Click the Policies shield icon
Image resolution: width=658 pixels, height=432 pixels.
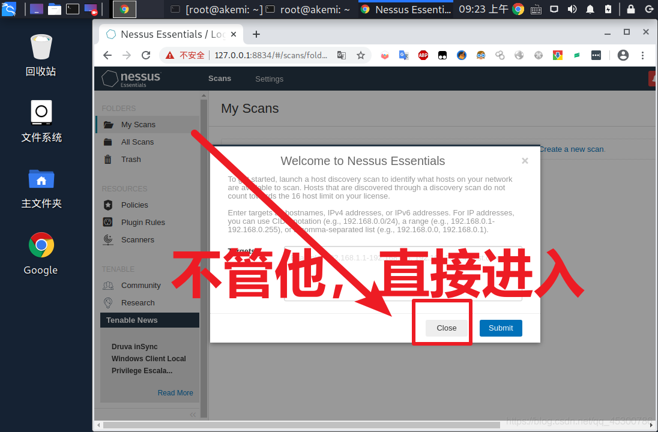point(108,205)
